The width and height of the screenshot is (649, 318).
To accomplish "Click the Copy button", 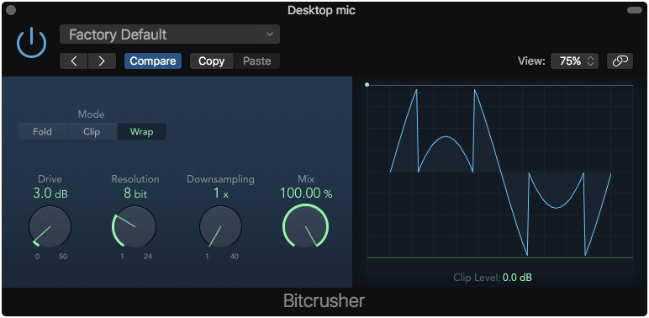I will click(212, 61).
